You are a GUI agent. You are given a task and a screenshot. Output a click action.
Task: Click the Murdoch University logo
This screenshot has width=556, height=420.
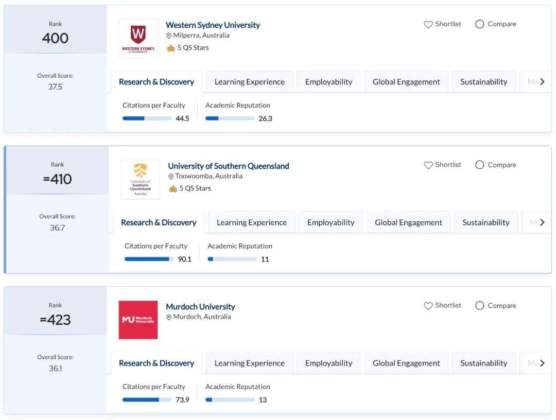tap(138, 320)
